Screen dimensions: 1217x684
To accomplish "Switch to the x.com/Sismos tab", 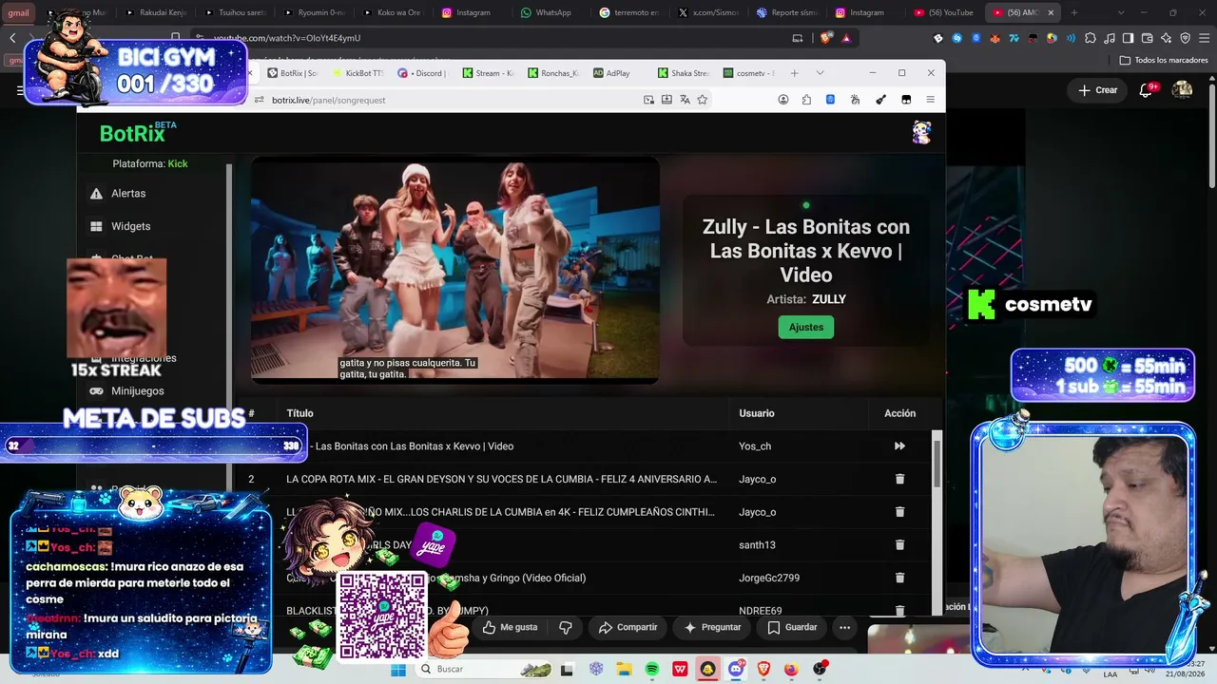I will pos(706,12).
